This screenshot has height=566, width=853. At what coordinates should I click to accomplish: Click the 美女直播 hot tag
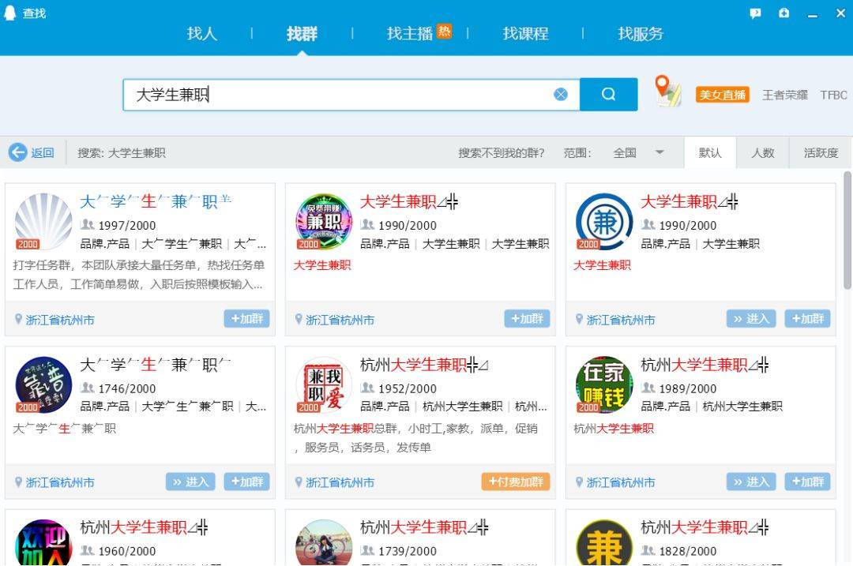point(723,95)
